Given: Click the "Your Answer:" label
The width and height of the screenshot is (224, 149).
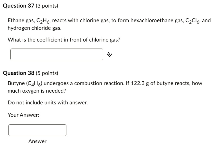Looking at the screenshot, I should tap(23, 115).
